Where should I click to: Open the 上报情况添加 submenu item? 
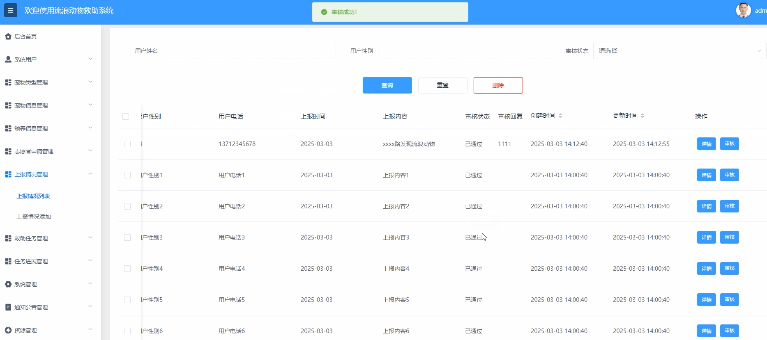pos(34,217)
